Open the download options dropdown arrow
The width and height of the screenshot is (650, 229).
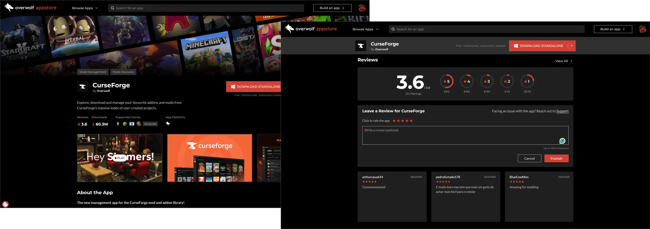[x=572, y=46]
